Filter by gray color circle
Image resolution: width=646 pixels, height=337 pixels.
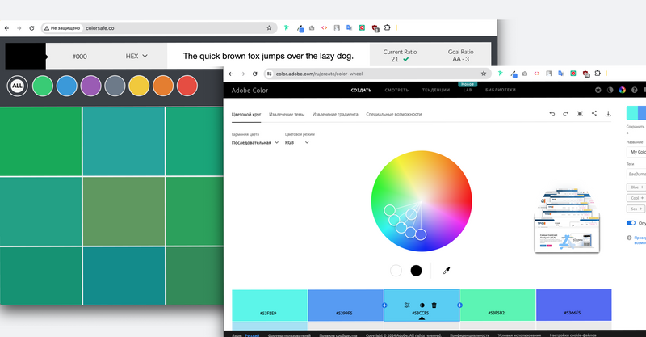pos(115,86)
